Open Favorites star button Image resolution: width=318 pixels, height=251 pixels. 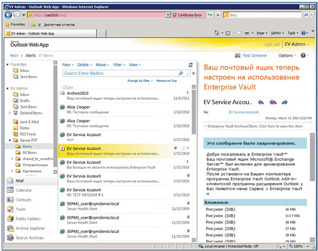(15, 25)
